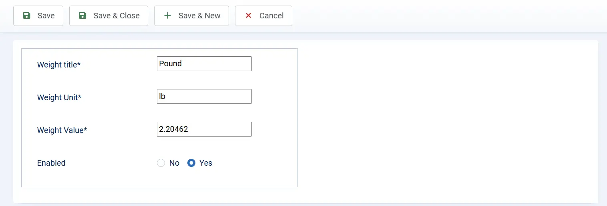Image resolution: width=607 pixels, height=206 pixels.
Task: Select Save & New to add another
Action: (191, 16)
